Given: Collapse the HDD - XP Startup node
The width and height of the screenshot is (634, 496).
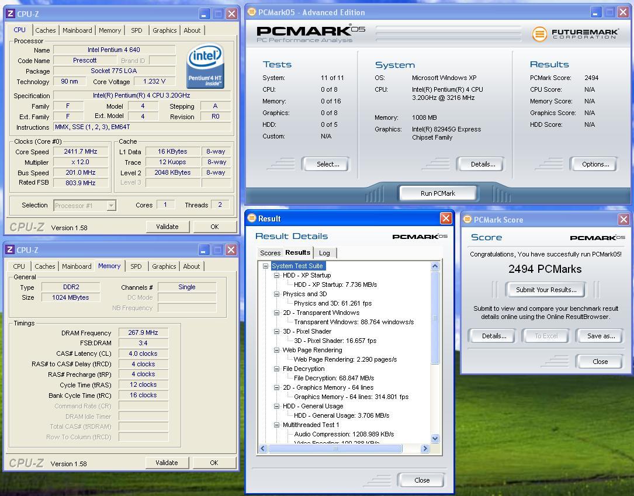Looking at the screenshot, I should (276, 275).
